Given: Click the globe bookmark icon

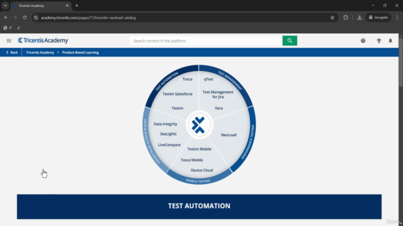Looking at the screenshot, I should click(5, 28).
